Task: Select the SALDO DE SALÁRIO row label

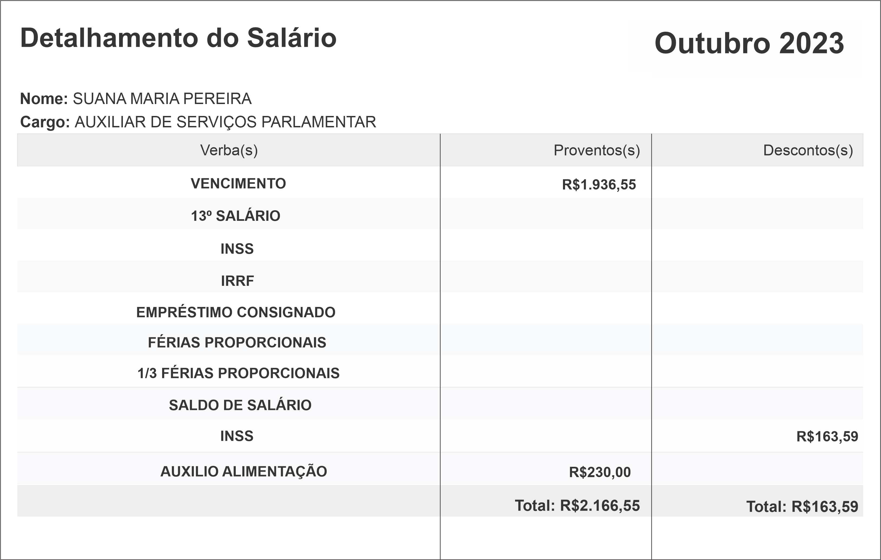Action: click(240, 405)
